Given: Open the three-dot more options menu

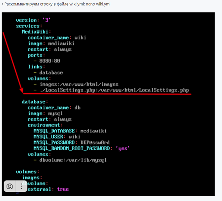Looking at the screenshot, I should click(21, 186).
